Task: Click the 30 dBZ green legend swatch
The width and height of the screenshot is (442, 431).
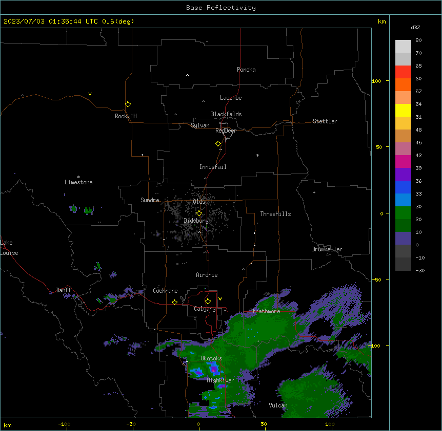Action: click(403, 213)
